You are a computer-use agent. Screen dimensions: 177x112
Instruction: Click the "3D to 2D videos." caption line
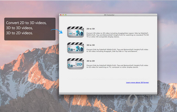point(19,33)
